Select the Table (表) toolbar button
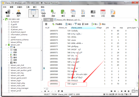 [33, 13]
